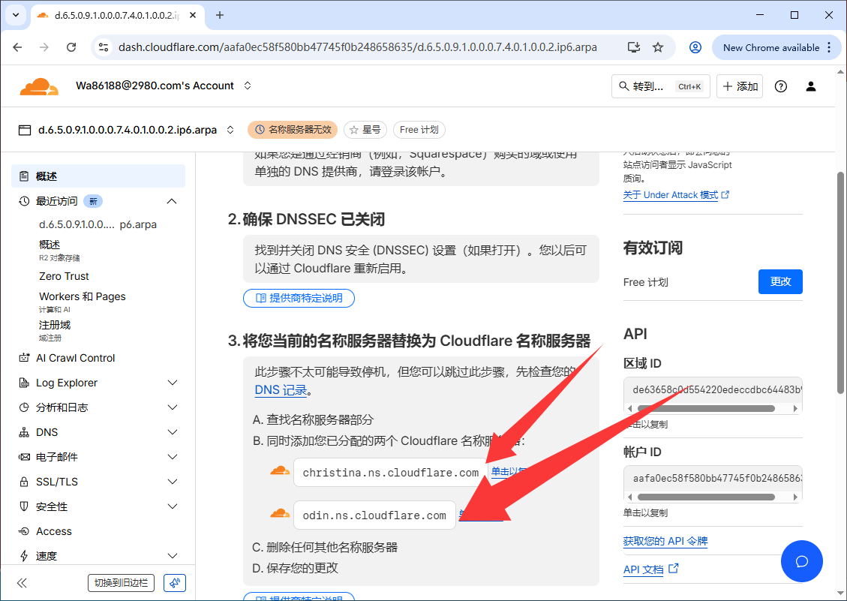This screenshot has width=847, height=601.
Task: Open the user profile icon
Action: [811, 86]
